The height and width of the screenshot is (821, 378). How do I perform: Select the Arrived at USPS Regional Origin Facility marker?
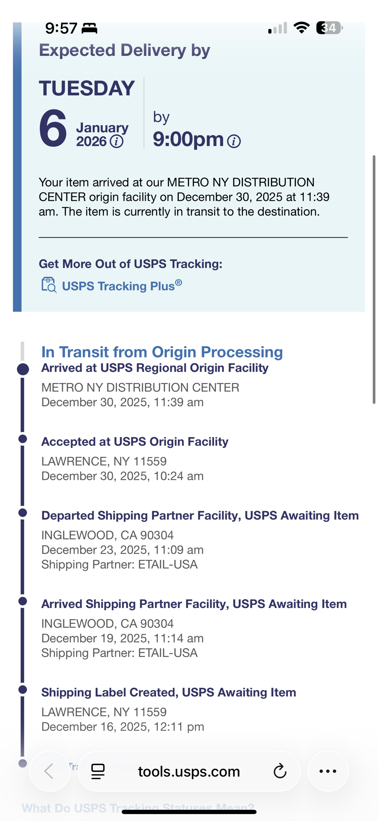pos(23,369)
